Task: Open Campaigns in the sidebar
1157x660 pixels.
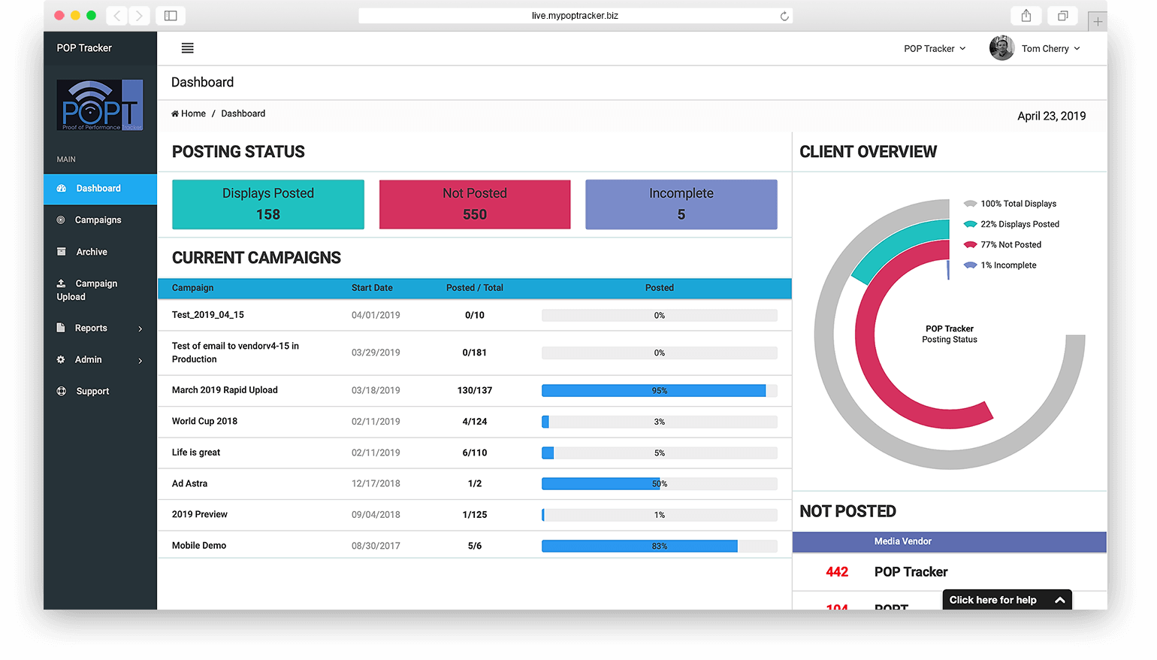Action: click(x=98, y=220)
